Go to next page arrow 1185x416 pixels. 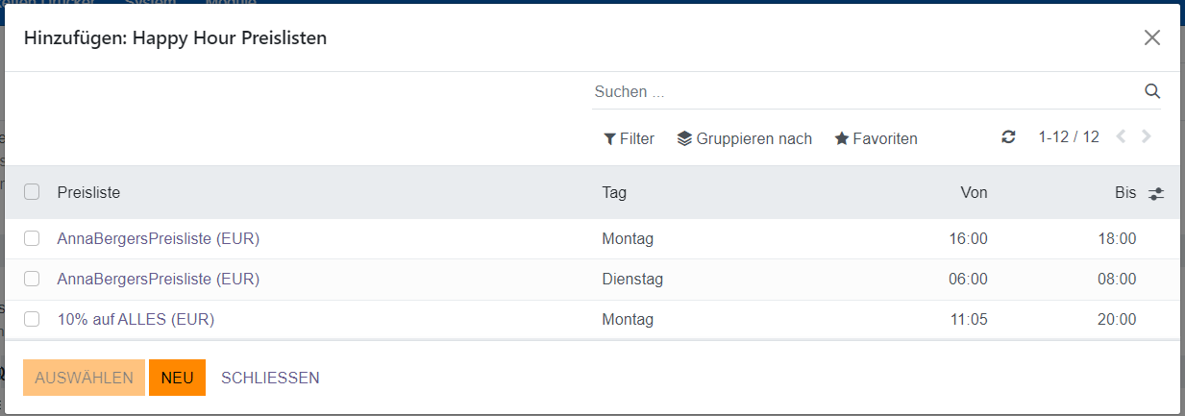(x=1147, y=137)
